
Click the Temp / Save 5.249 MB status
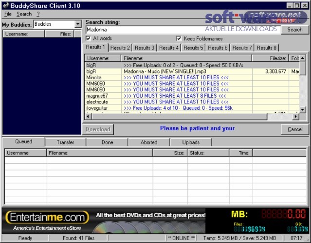point(239,238)
